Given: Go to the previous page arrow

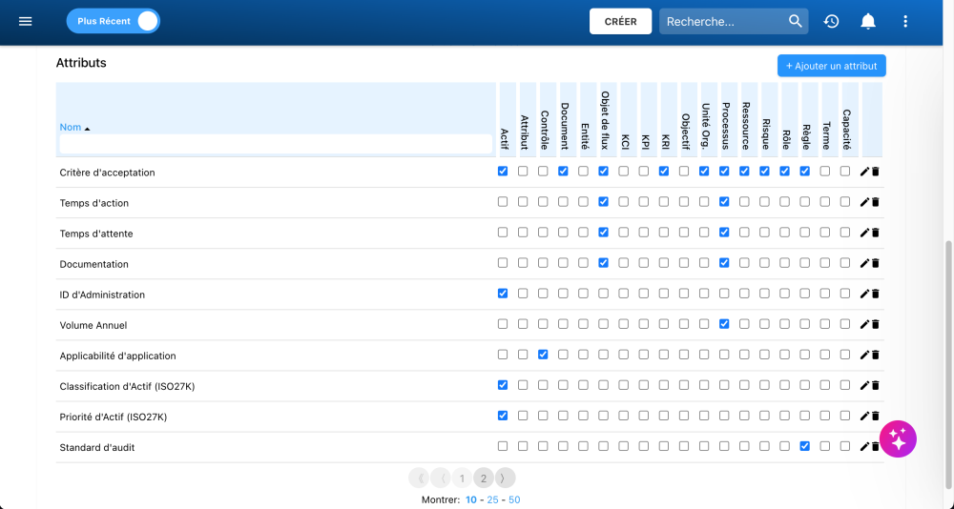Looking at the screenshot, I should (441, 478).
